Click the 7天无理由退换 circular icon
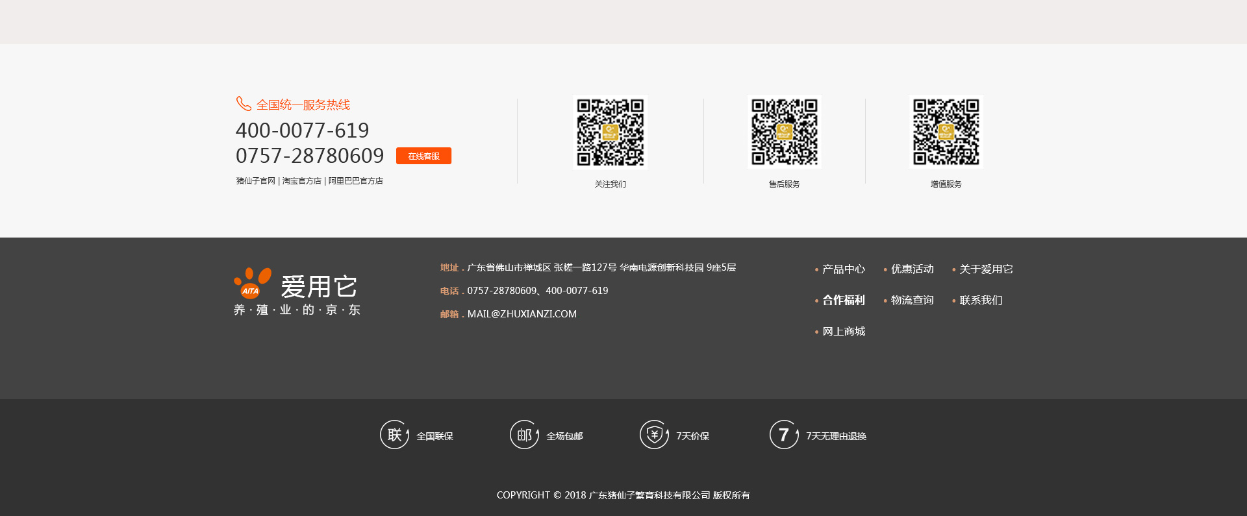The height and width of the screenshot is (516, 1247). tap(784, 435)
